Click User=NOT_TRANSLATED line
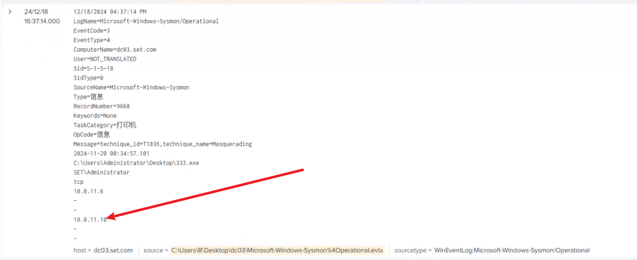 tap(105, 59)
